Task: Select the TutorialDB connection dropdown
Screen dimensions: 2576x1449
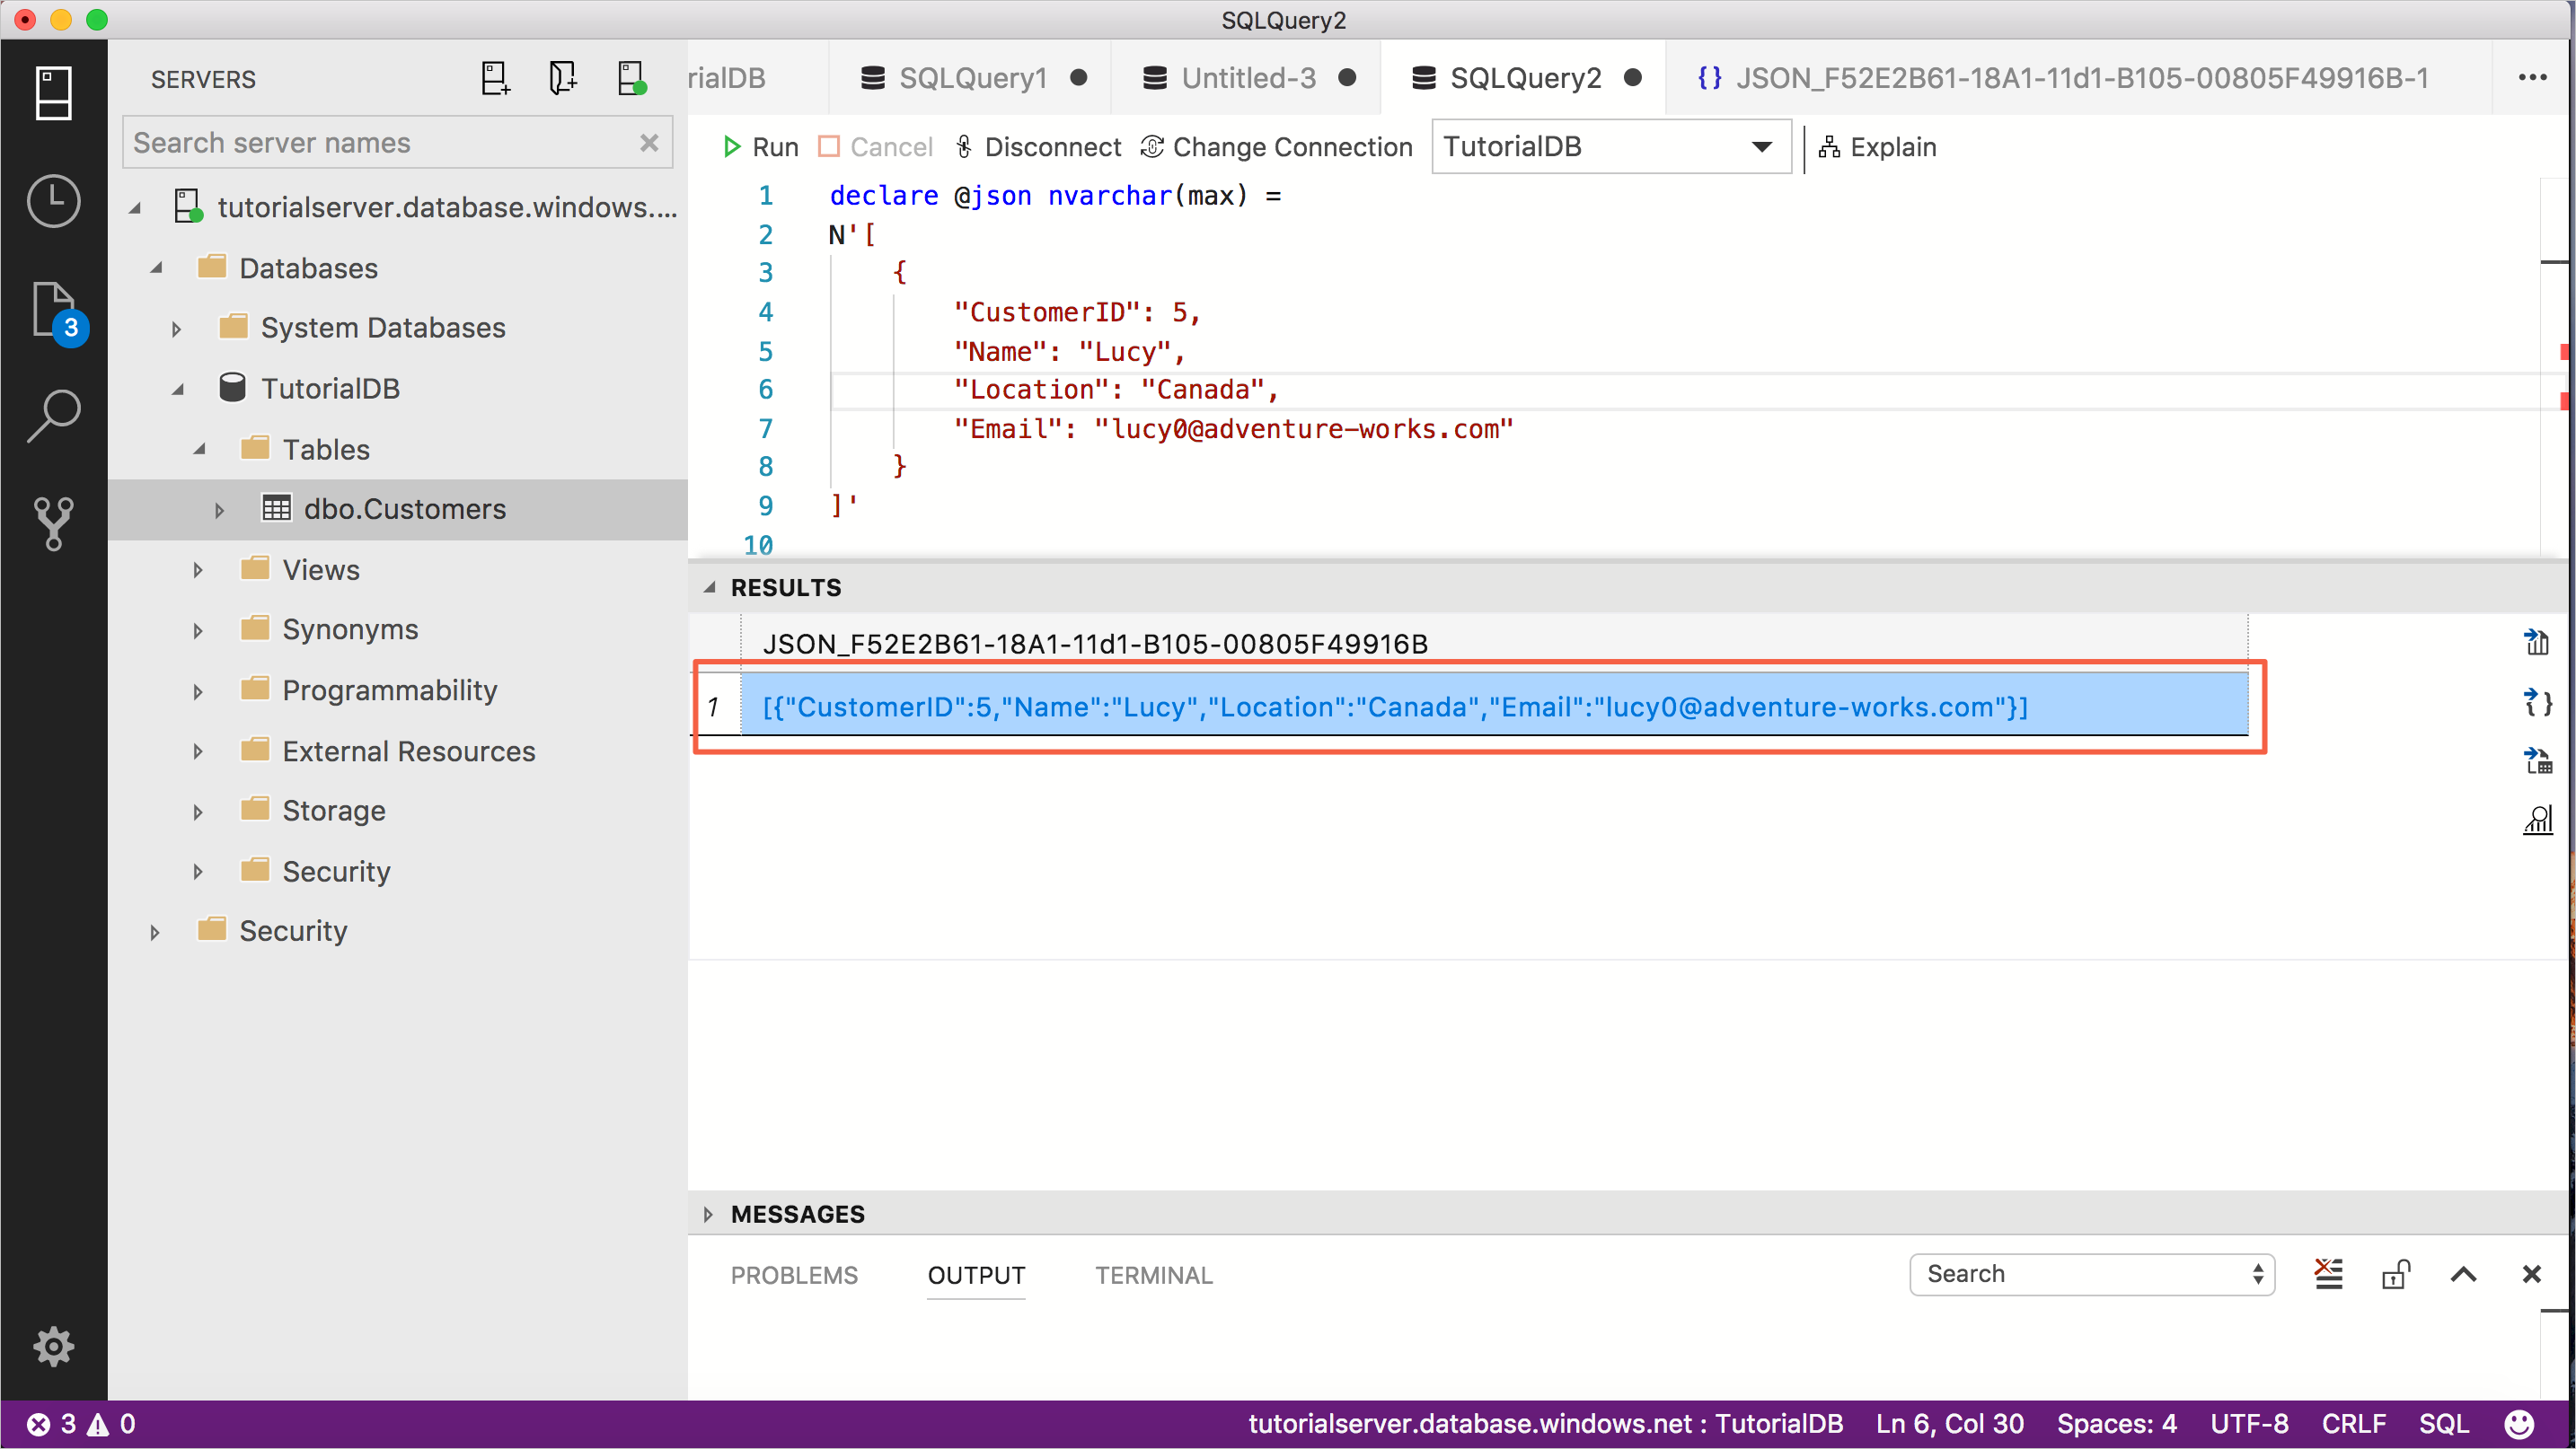Action: [1607, 147]
